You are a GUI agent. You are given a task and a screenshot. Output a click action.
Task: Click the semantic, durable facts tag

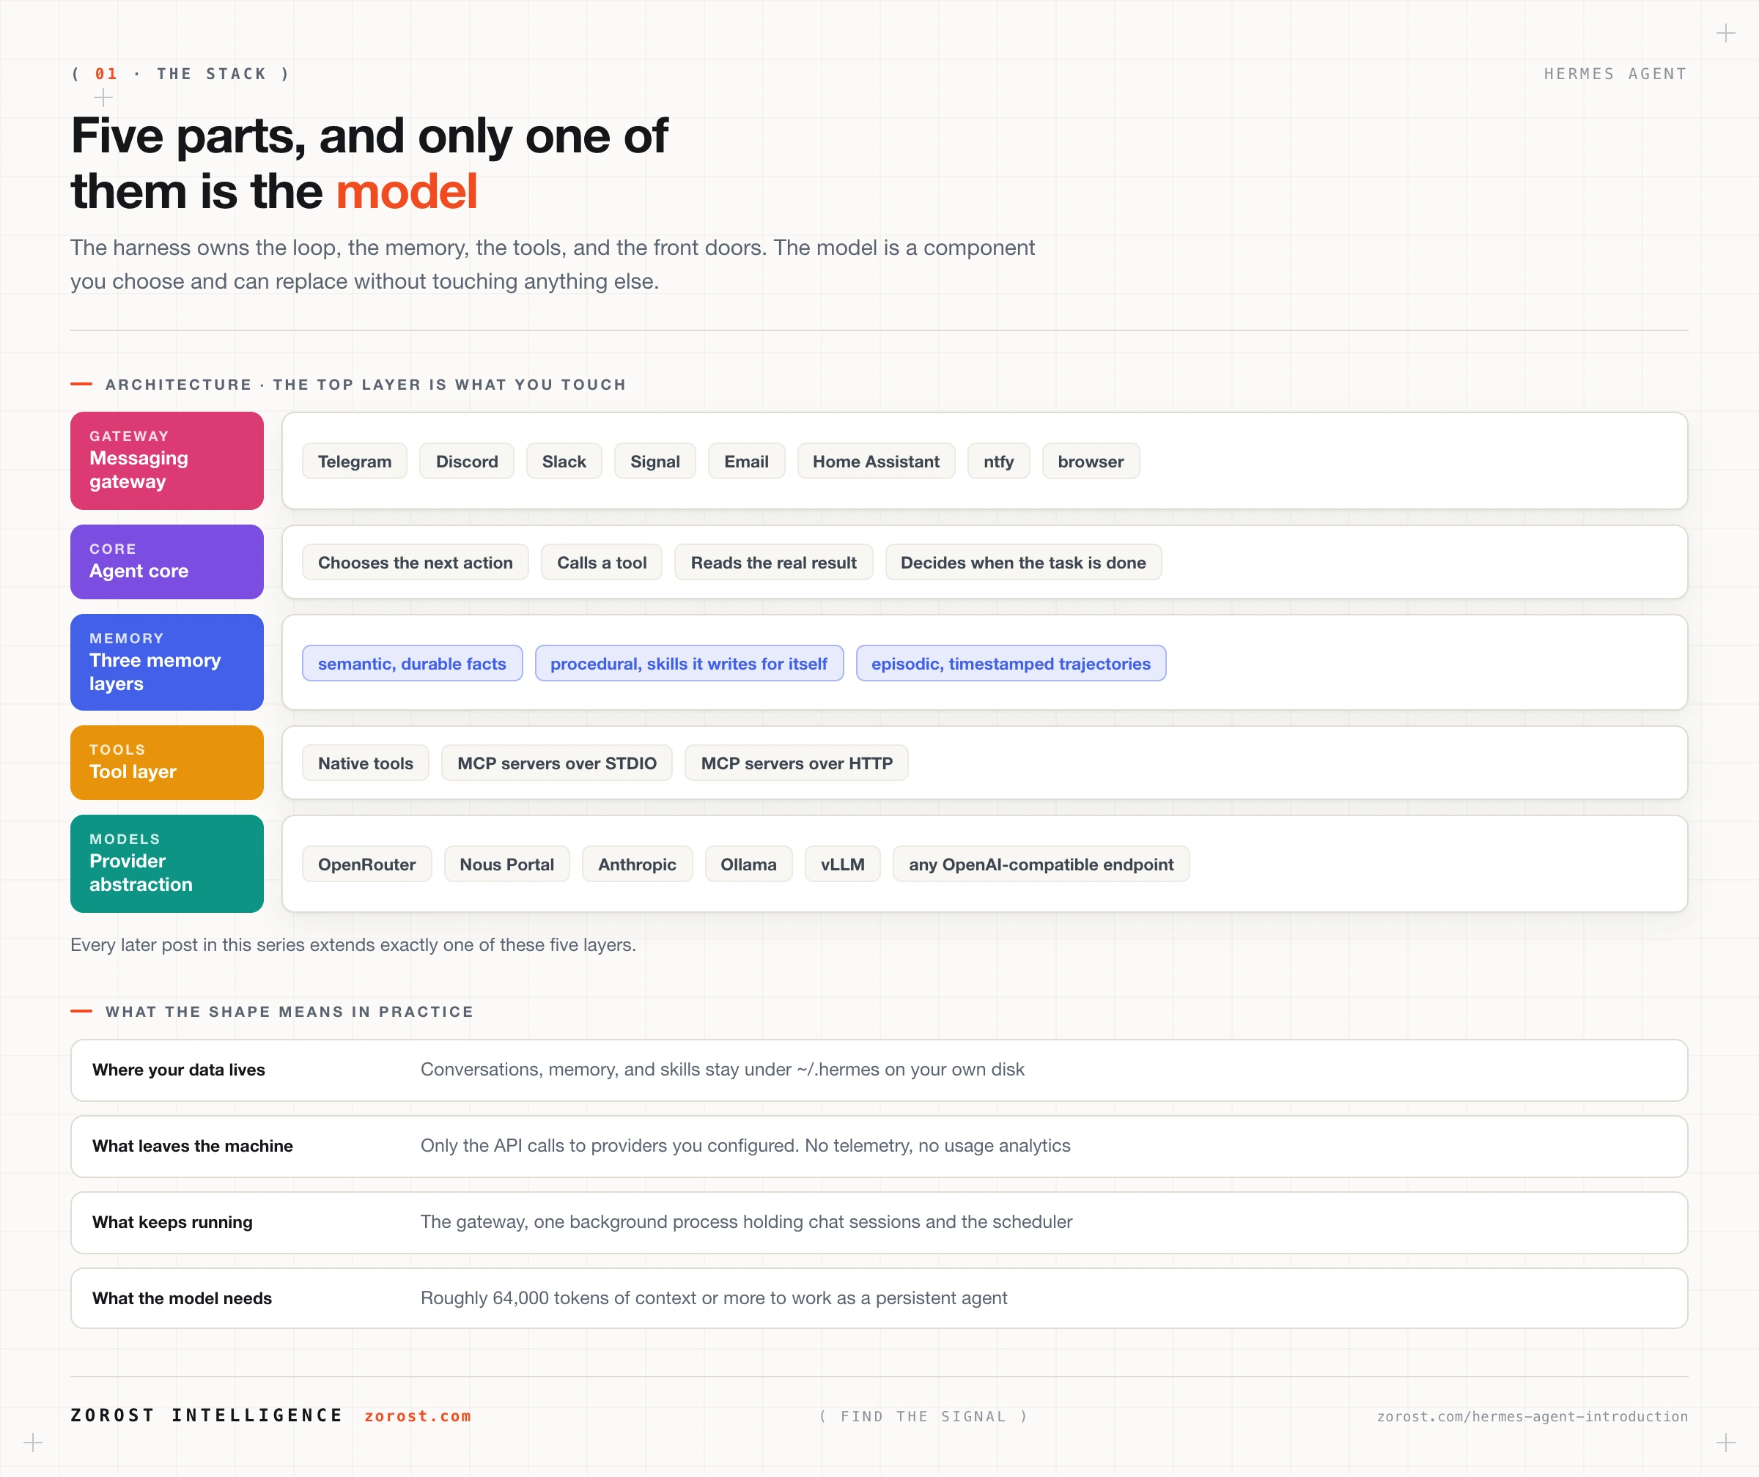pos(412,663)
